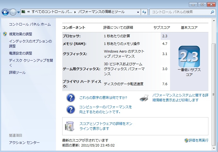Expand the address bar history dropdown
Image resolution: width=218 pixels, height=152 pixels.
point(138,12)
